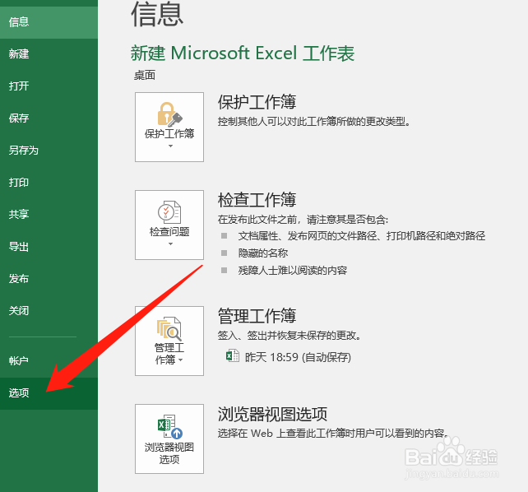Click the lock and key Protect Workbook icon
This screenshot has height=492, width=528.
169,114
